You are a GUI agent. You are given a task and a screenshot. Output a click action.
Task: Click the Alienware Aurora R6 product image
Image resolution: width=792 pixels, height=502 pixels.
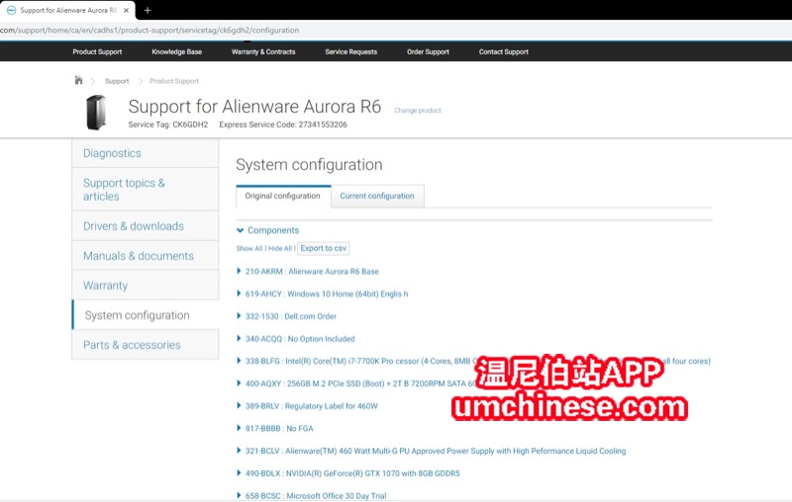pyautogui.click(x=96, y=112)
